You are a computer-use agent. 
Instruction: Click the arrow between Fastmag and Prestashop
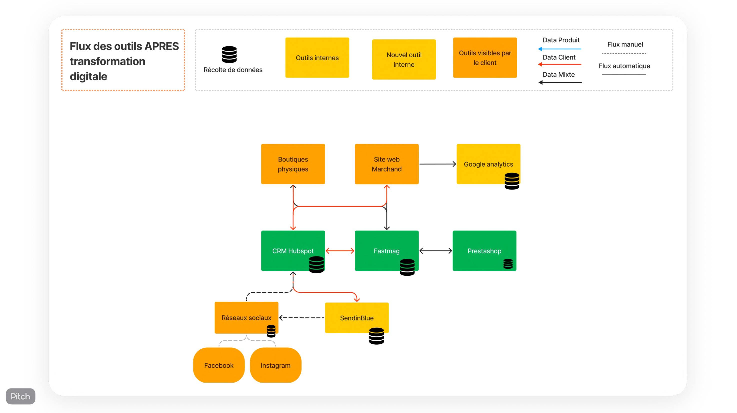click(x=435, y=251)
